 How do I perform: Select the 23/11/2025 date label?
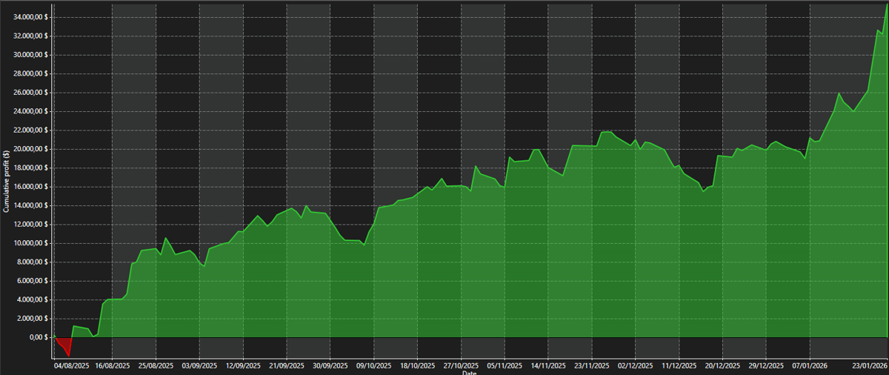pos(592,365)
